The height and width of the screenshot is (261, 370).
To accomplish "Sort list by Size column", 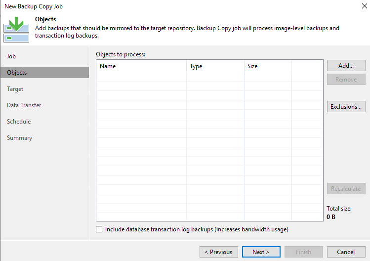I will coord(268,66).
